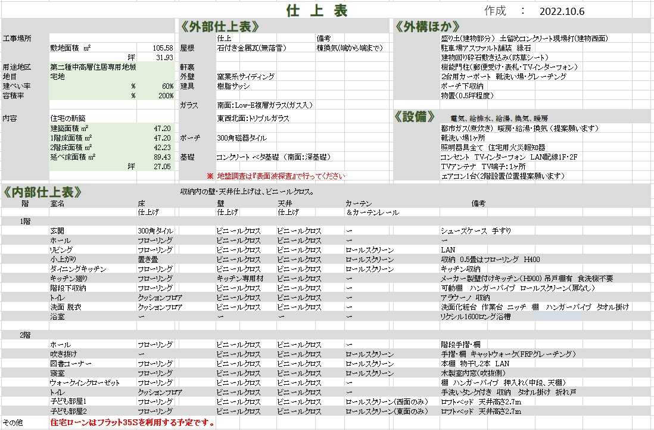Select the 洗面 脱衣 room cell
The width and height of the screenshot is (654, 430).
pyautogui.click(x=66, y=307)
